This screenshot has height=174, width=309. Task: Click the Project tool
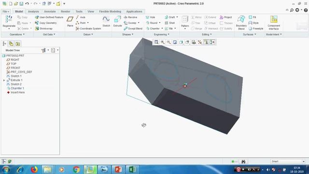[x=226, y=17]
